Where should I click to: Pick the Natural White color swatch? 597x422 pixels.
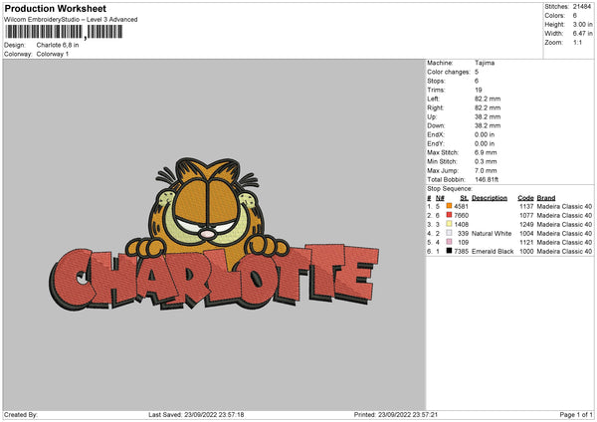point(449,233)
